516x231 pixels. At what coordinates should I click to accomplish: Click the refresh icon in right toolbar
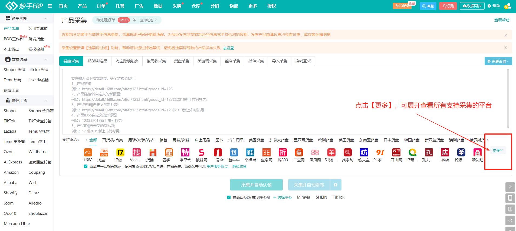pos(510,220)
